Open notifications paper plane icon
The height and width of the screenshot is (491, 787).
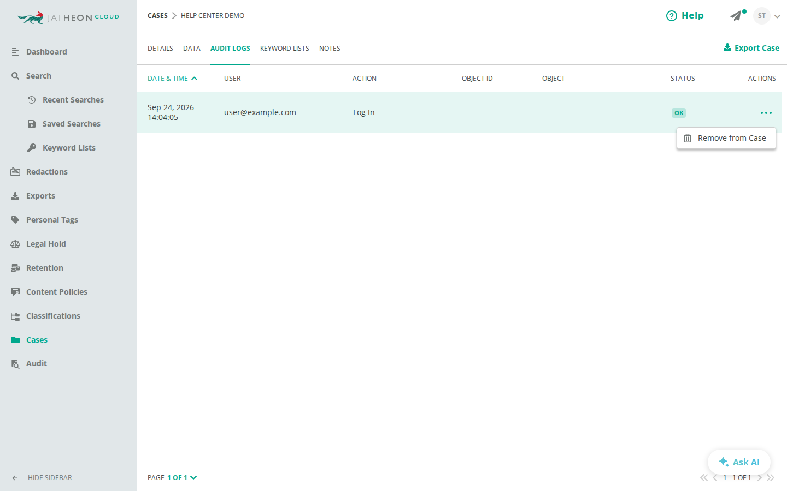(x=736, y=16)
